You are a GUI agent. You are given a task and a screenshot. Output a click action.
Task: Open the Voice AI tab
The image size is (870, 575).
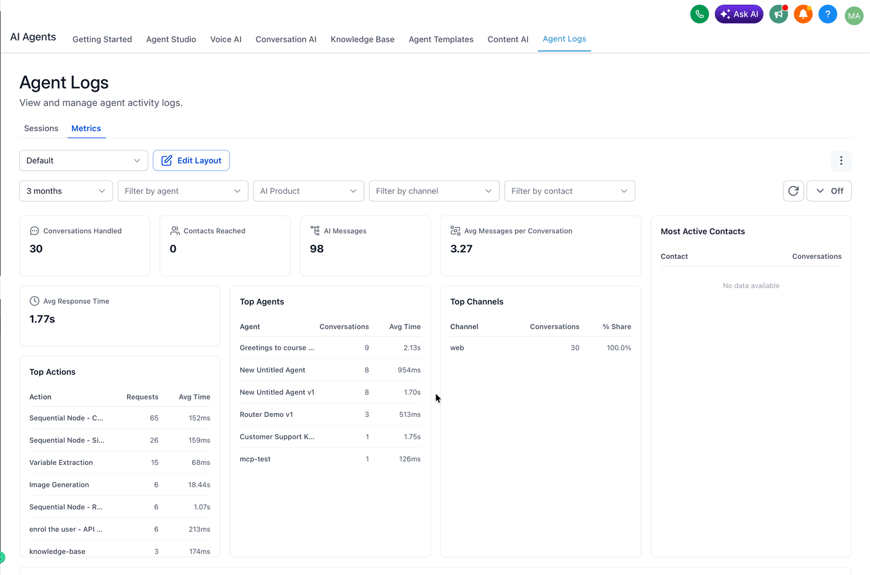(226, 39)
